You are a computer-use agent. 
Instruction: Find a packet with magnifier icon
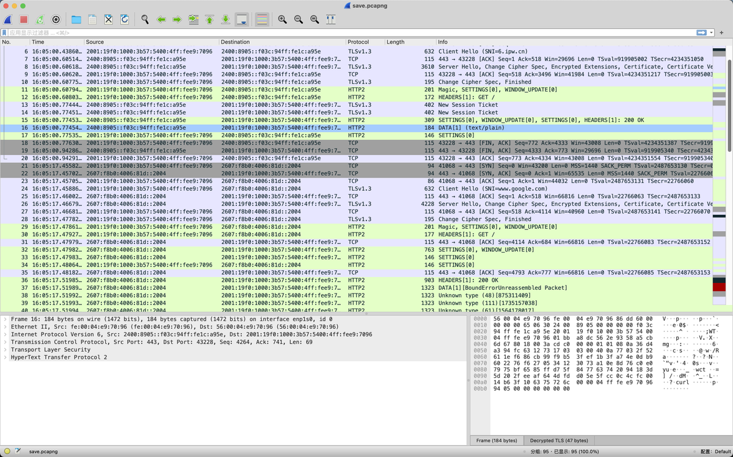145,20
